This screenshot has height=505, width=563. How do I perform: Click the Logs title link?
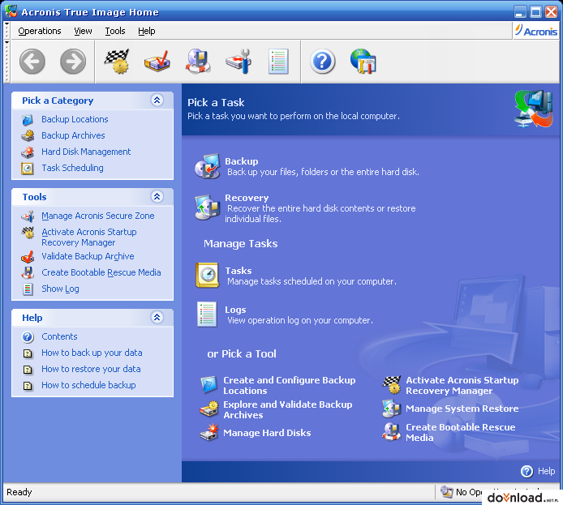click(235, 310)
